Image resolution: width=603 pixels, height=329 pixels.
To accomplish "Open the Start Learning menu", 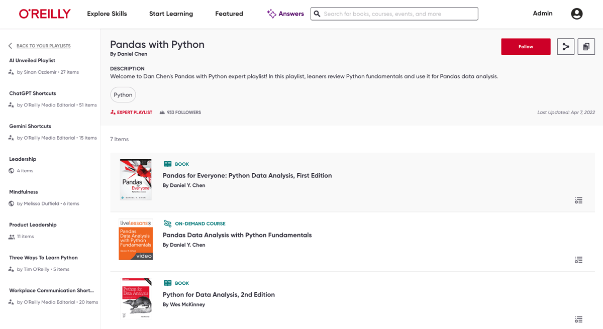I will (171, 14).
